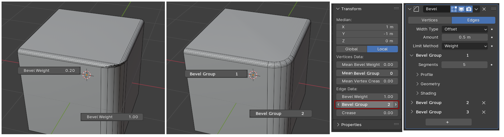Toggle modifier display in render
The width and height of the screenshot is (504, 137).
click(469, 9)
